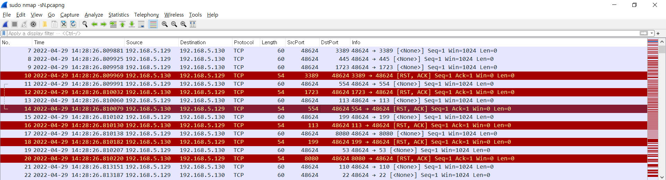Select packet 14 RST, ACK from 554
The image size is (666, 180).
(x=324, y=109)
